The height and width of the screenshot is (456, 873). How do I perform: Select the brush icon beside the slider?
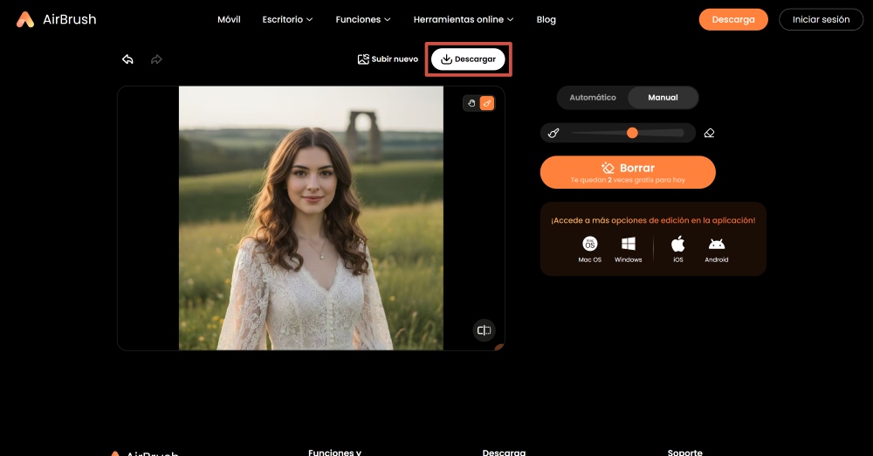click(x=553, y=133)
